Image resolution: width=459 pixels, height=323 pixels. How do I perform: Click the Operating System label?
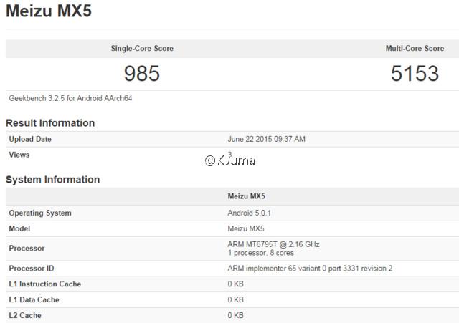pos(40,213)
